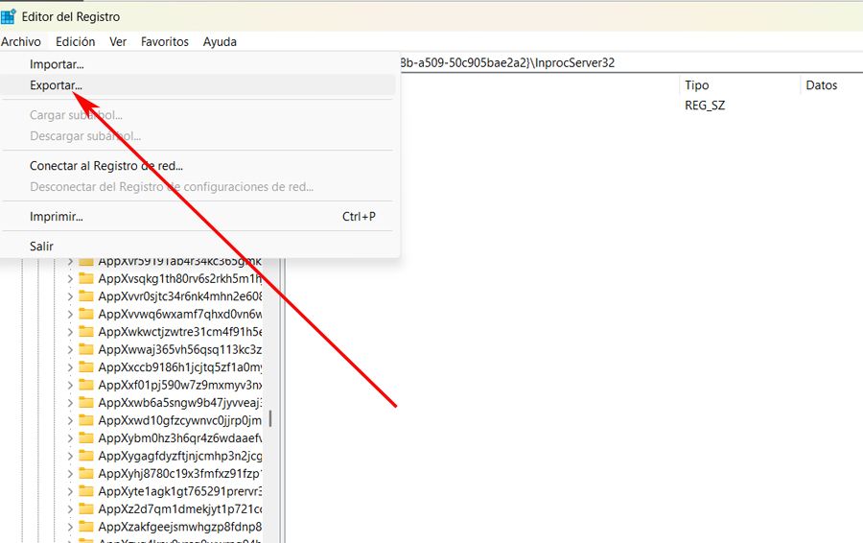
Task: Click the folder icon for AppXxwd10gfzcywnvc0jjrp0jm
Action: click(x=86, y=420)
